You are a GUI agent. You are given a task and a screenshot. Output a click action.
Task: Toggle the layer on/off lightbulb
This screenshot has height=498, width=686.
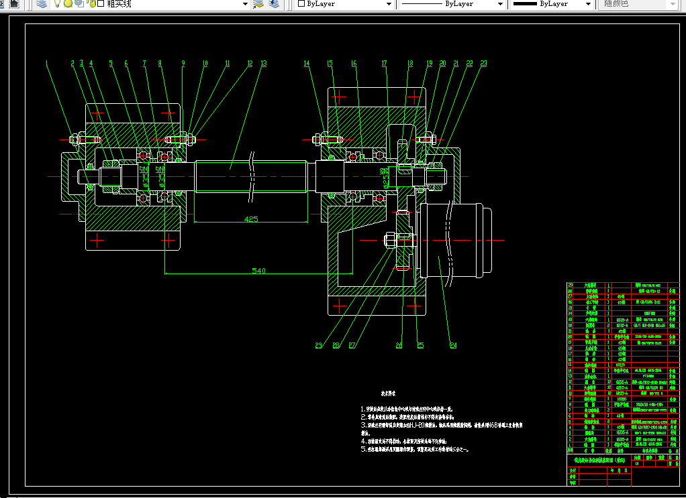coord(58,4)
